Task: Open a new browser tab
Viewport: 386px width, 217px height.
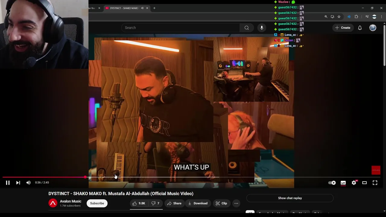Action: [154, 8]
